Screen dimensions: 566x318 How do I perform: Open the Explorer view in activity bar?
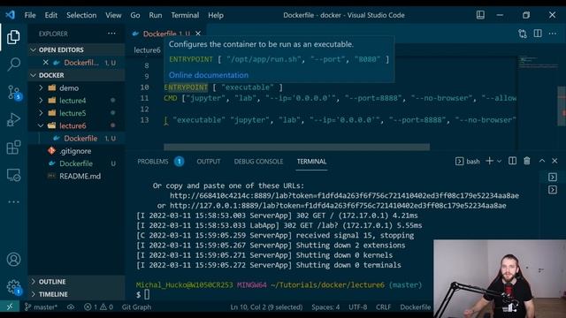13,37
